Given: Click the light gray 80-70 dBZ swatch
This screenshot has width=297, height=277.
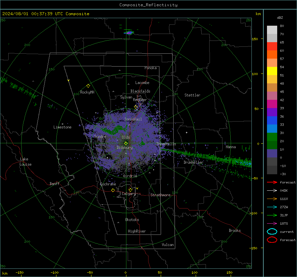Looking at the screenshot, I should (272, 30).
